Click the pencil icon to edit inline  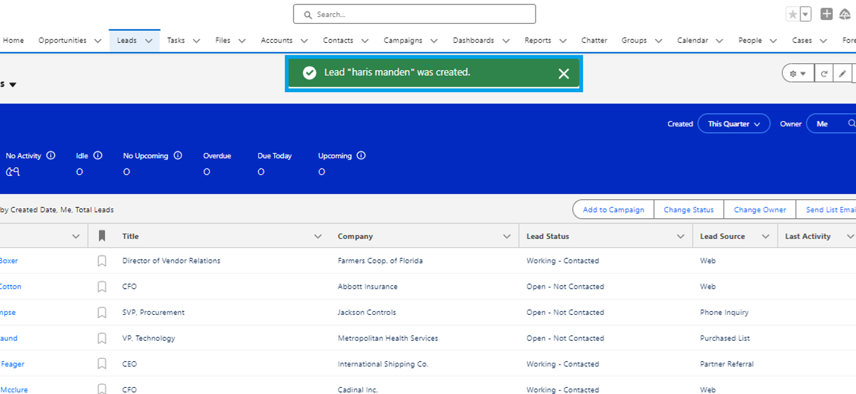point(843,73)
